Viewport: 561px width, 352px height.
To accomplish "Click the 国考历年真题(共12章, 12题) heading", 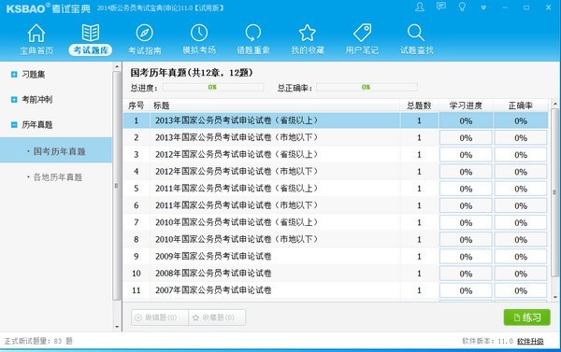I will click(x=192, y=73).
